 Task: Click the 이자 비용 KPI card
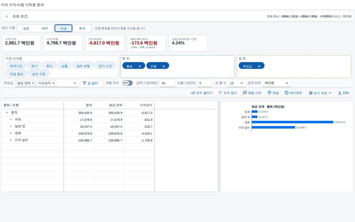point(64,43)
